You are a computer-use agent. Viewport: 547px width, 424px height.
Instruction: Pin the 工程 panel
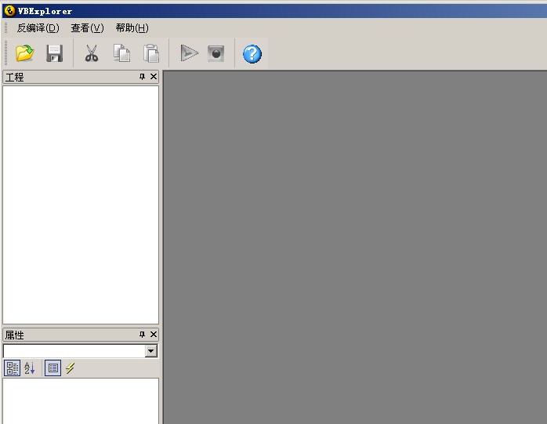tap(142, 77)
